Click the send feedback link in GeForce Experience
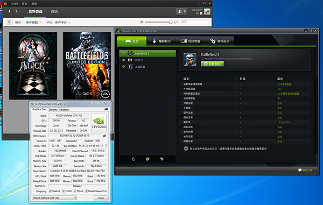Image resolution: width=323 pixels, height=205 pixels. pyautogui.click(x=305, y=170)
